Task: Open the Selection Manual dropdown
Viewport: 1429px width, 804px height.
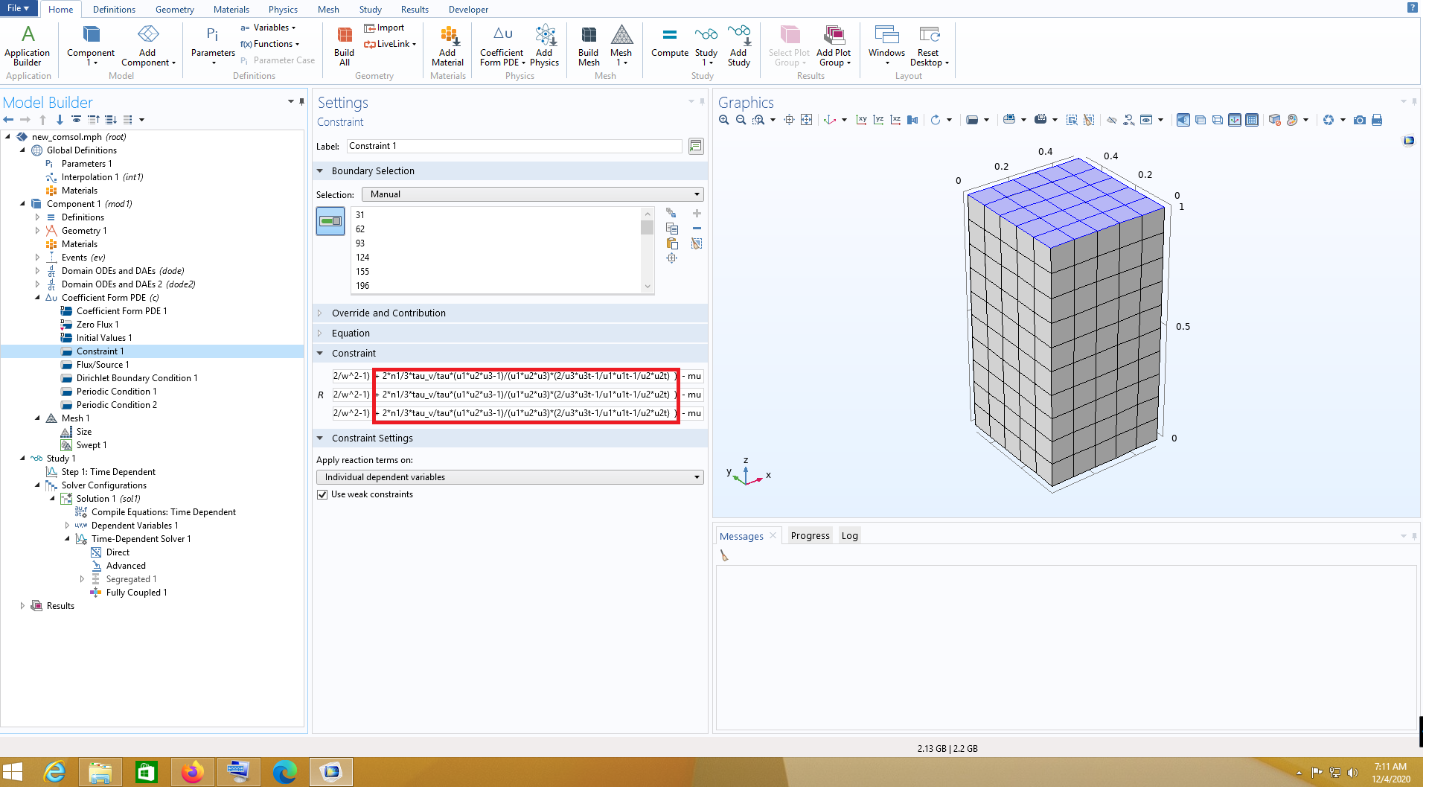Action: [532, 194]
